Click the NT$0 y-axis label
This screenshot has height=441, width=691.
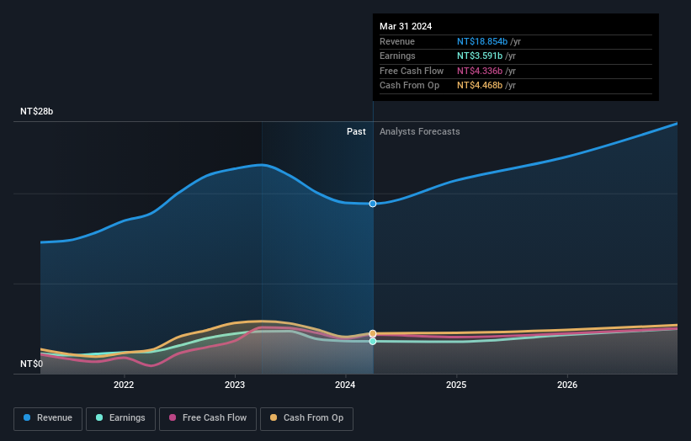click(31, 364)
